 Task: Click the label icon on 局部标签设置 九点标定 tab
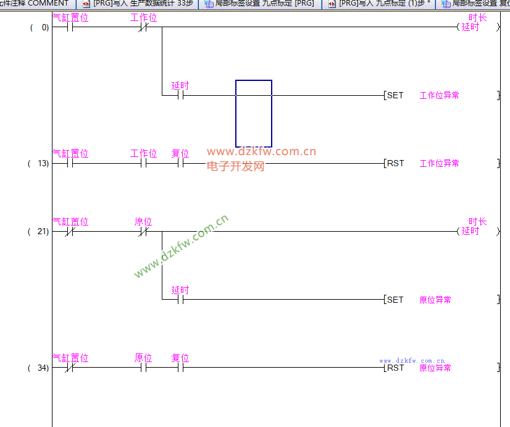(209, 4)
